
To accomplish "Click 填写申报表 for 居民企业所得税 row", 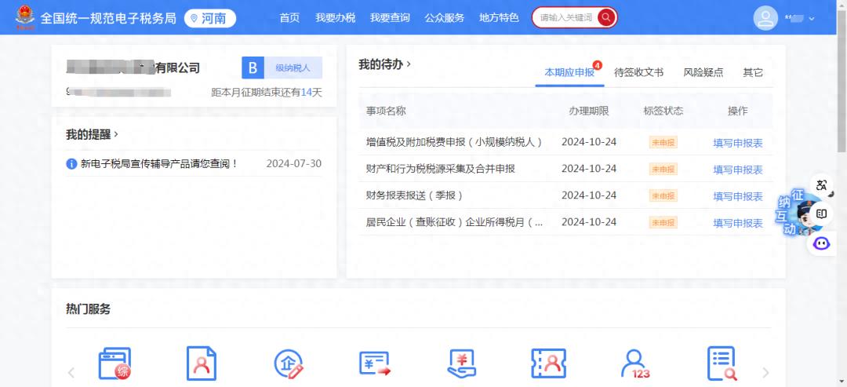I will 738,223.
